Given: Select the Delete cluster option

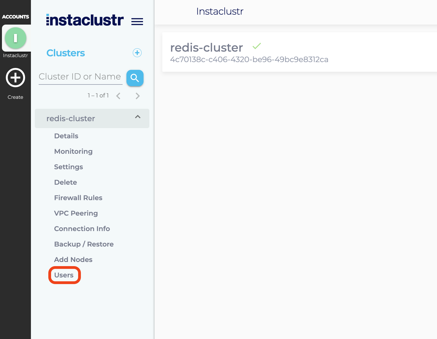Looking at the screenshot, I should point(65,182).
